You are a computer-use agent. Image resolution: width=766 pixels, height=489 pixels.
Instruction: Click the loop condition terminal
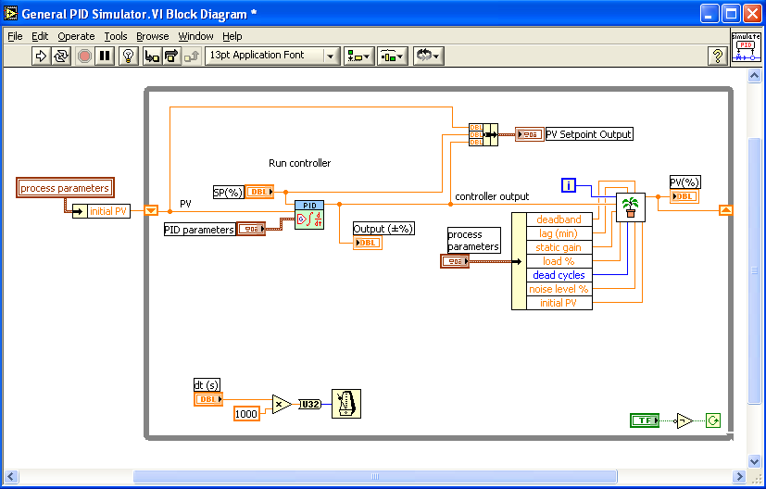click(x=713, y=420)
